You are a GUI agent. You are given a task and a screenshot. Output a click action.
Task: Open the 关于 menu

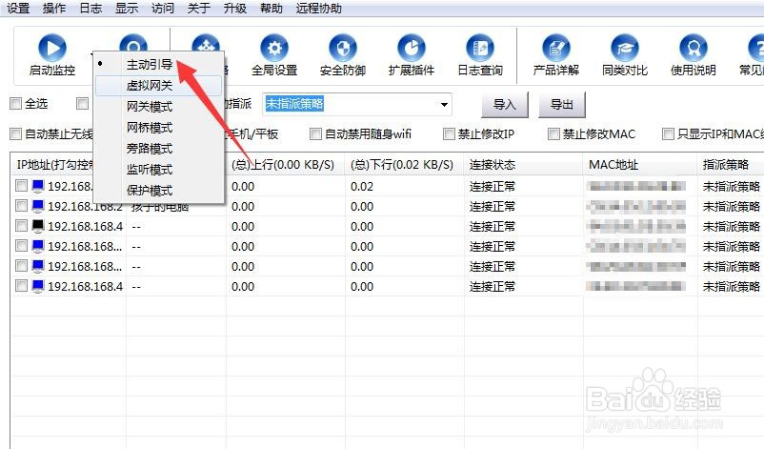[199, 9]
